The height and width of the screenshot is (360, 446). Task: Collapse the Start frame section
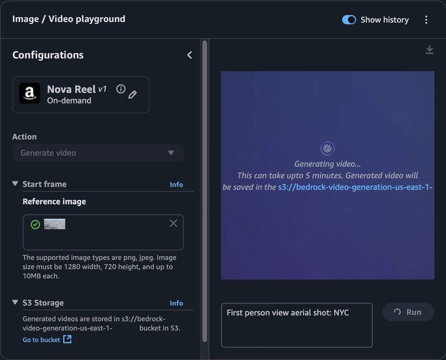[15, 184]
